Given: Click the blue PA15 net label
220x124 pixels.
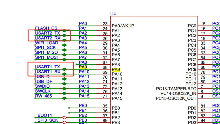Looking at the screenshot, I should point(84,96).
